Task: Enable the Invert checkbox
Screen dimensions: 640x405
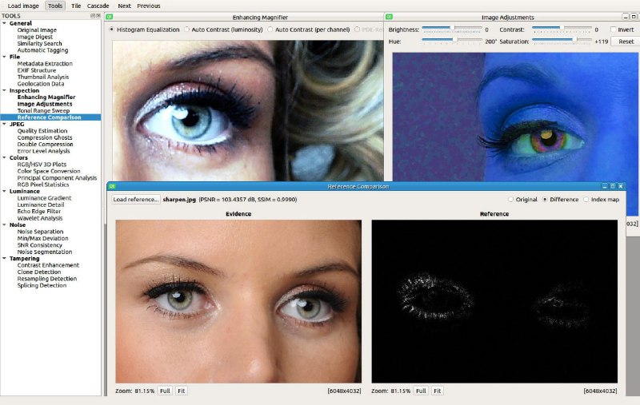Action: tap(613, 30)
